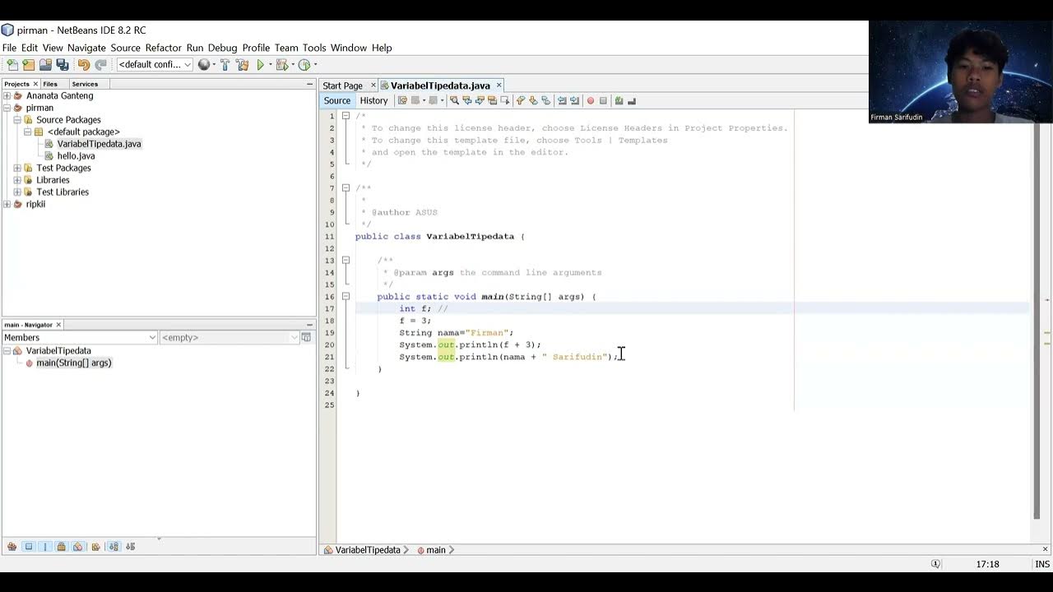Fold the main method code block

(346, 296)
